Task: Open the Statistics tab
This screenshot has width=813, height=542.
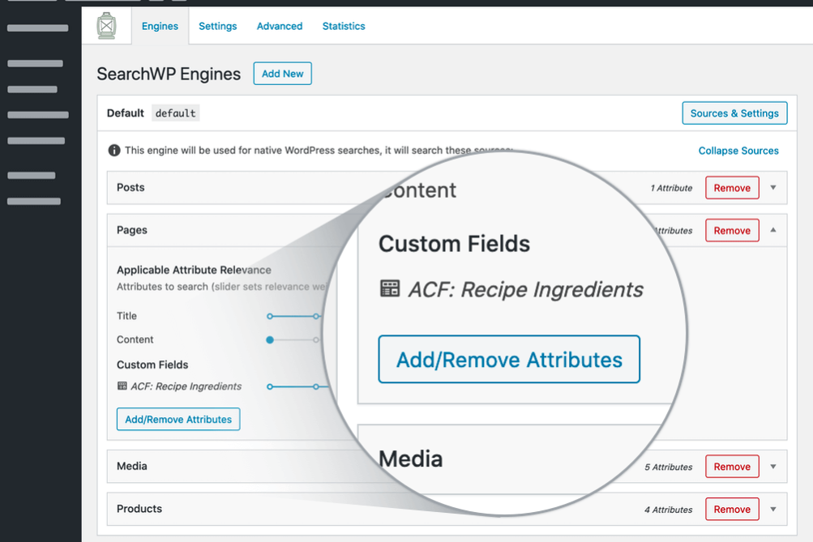Action: 344,26
